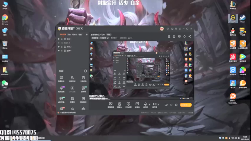The height and width of the screenshot is (141, 251).
Task: Add a 多媒体 multimedia source
Action: 137,105
